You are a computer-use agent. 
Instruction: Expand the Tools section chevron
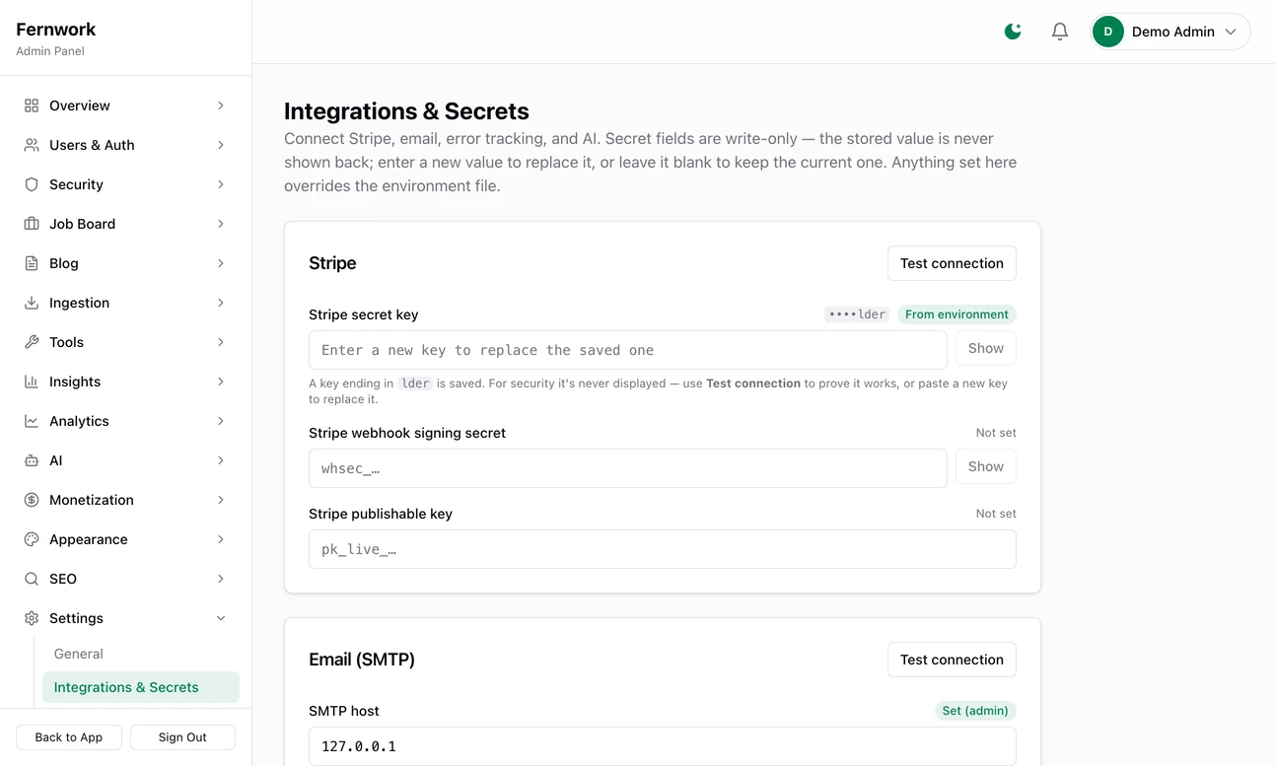(x=221, y=342)
